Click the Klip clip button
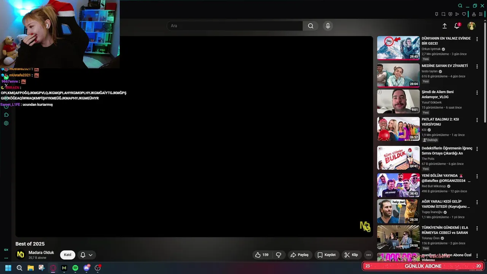The image size is (487, 274). click(351, 255)
